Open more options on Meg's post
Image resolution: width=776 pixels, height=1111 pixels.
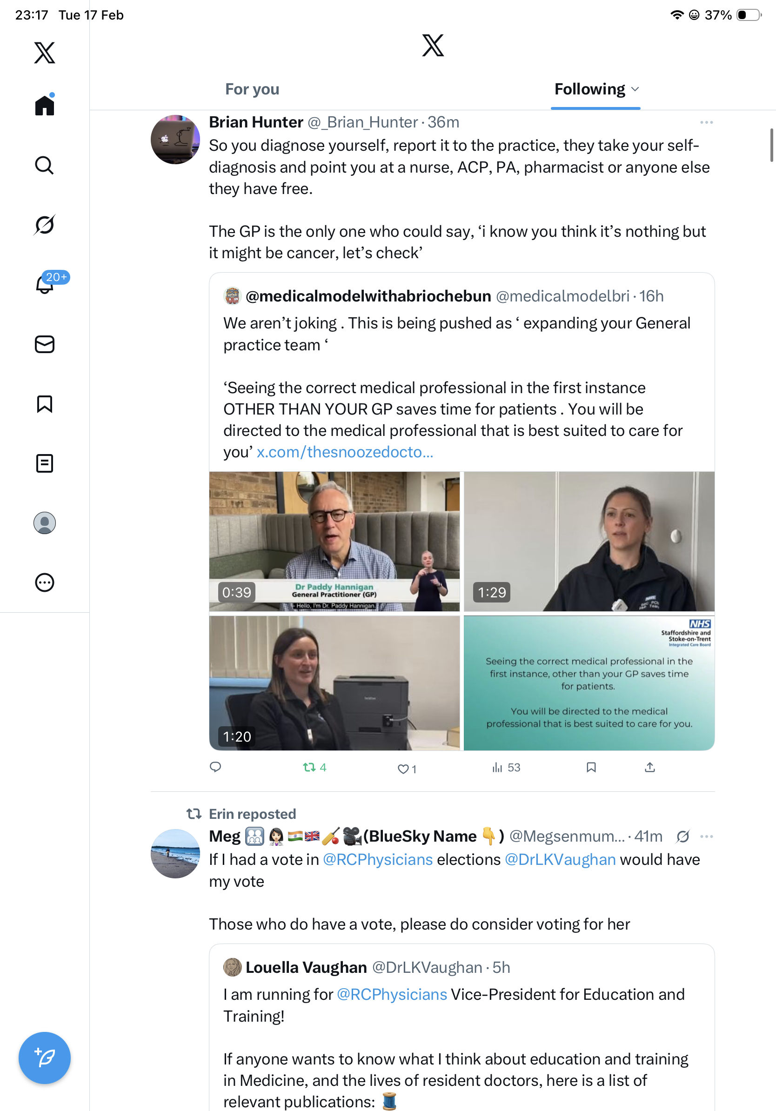click(x=706, y=837)
